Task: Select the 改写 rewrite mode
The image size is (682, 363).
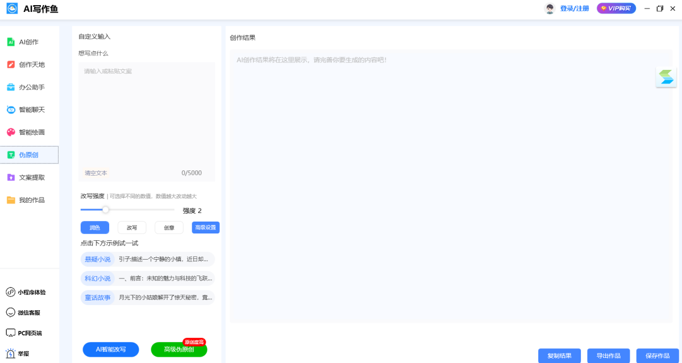Action: click(x=132, y=228)
